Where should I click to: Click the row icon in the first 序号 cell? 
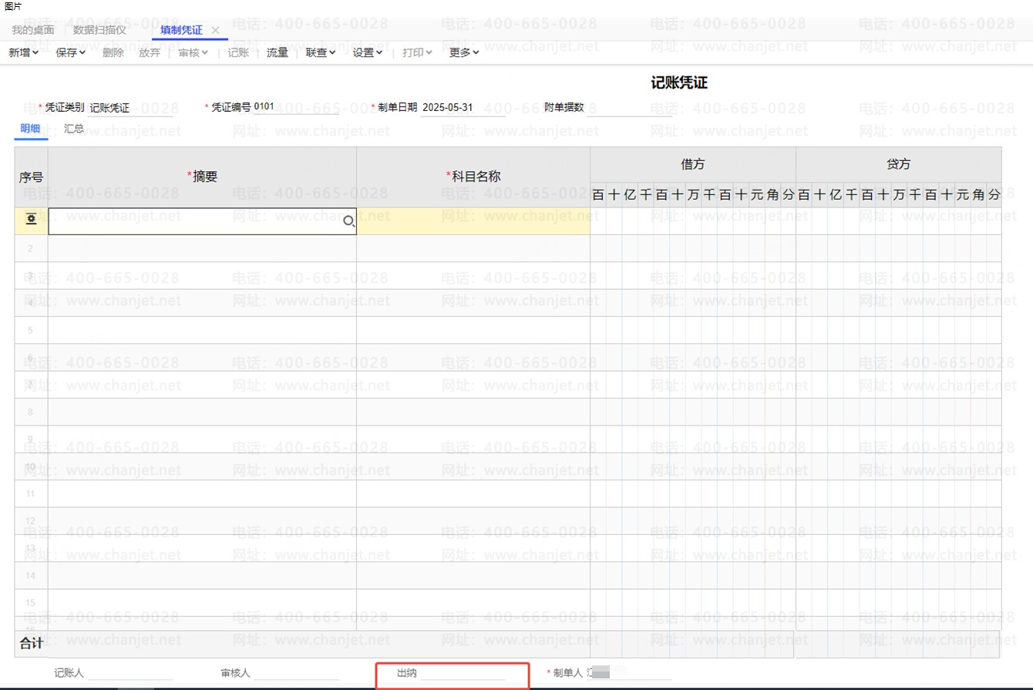tap(31, 220)
